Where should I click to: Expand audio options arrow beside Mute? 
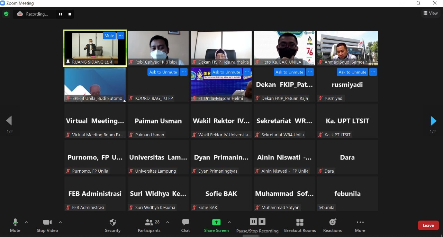point(26,222)
